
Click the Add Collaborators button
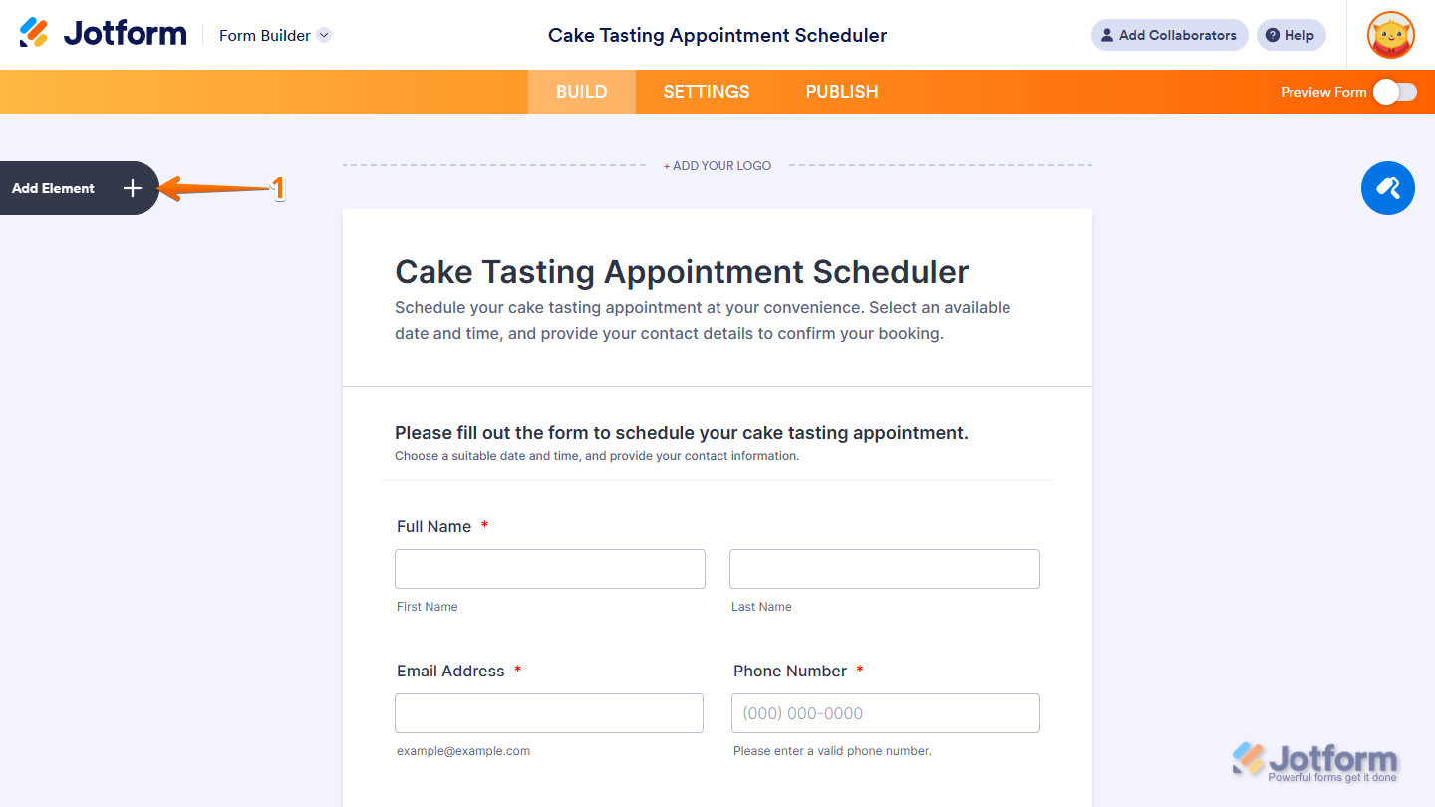coord(1169,35)
